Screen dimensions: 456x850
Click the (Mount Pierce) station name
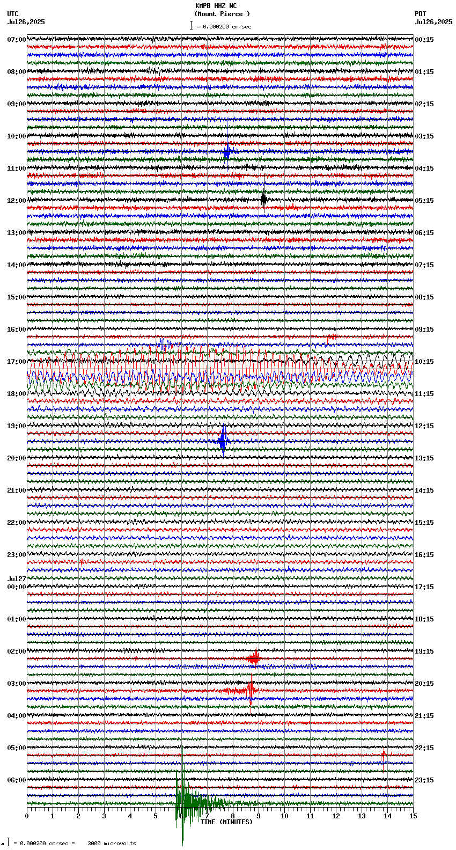pos(222,14)
